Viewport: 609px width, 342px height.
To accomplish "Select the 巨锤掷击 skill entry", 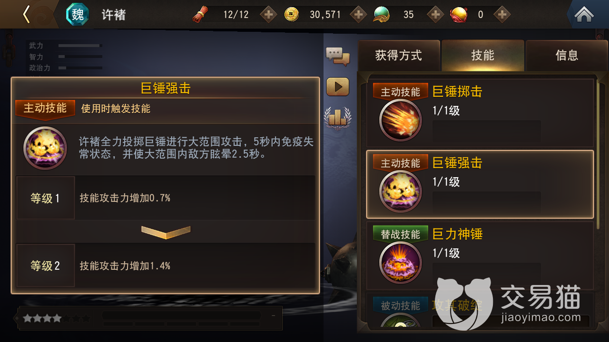I will pos(480,112).
